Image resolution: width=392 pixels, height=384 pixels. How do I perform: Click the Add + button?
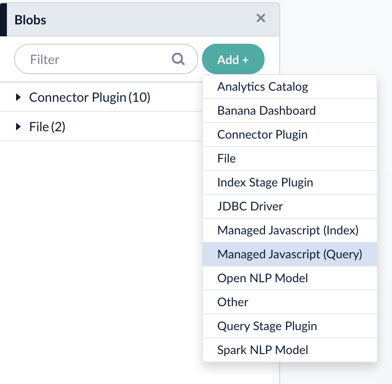[x=233, y=59]
